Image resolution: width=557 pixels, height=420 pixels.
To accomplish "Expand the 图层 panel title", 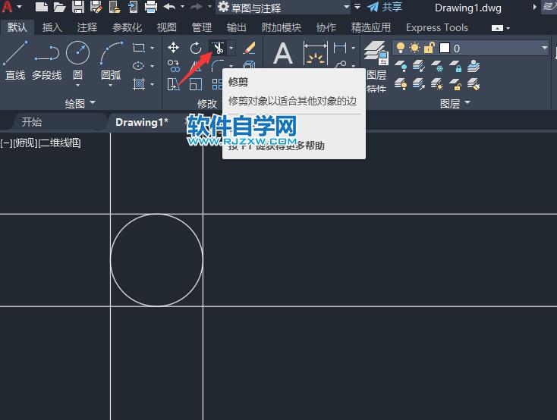I will point(455,103).
